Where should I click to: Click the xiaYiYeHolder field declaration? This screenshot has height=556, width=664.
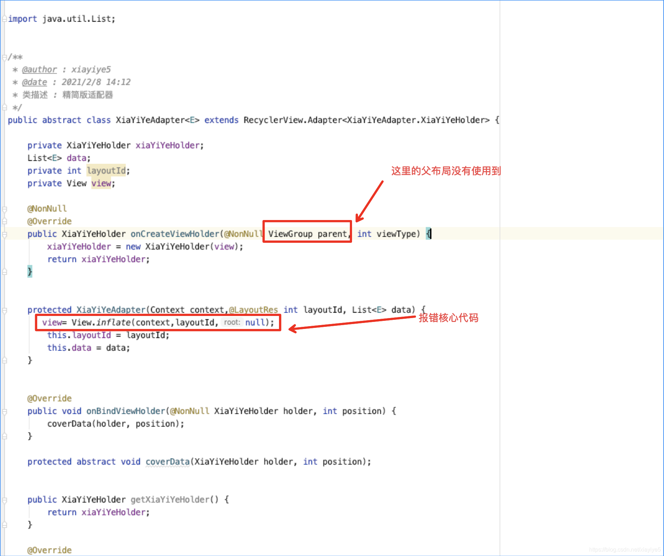(x=116, y=146)
